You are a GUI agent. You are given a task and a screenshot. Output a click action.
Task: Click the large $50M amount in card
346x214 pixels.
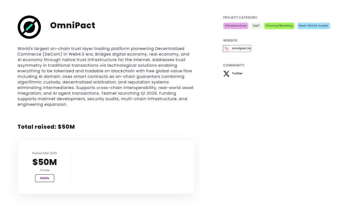click(x=45, y=162)
